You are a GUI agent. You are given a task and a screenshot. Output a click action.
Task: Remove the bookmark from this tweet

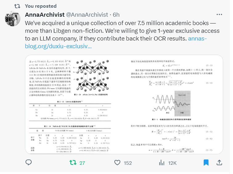coord(206,163)
